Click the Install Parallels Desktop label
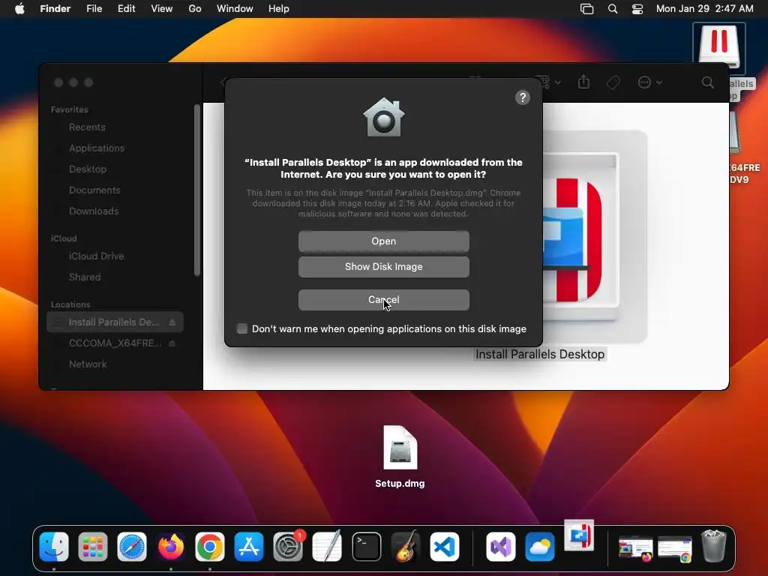Screen dimensions: 768x576 [x=540, y=354]
